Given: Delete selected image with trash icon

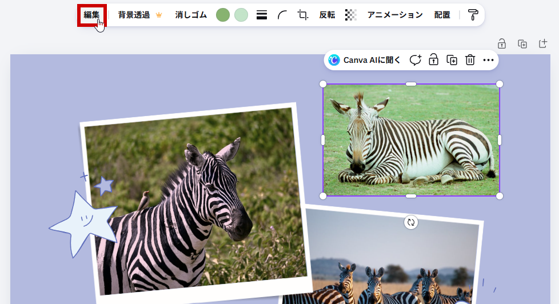Looking at the screenshot, I should tap(470, 60).
